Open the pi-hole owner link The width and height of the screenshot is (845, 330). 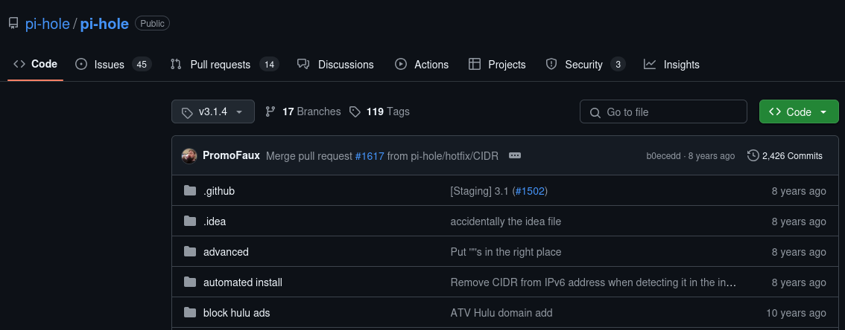click(x=48, y=24)
